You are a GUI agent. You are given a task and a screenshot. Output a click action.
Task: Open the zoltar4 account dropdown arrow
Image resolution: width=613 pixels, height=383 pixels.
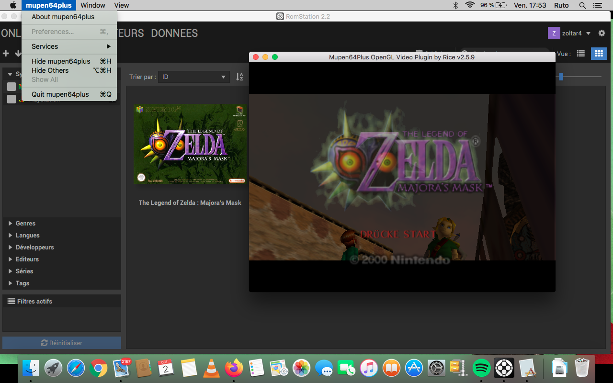pos(589,33)
